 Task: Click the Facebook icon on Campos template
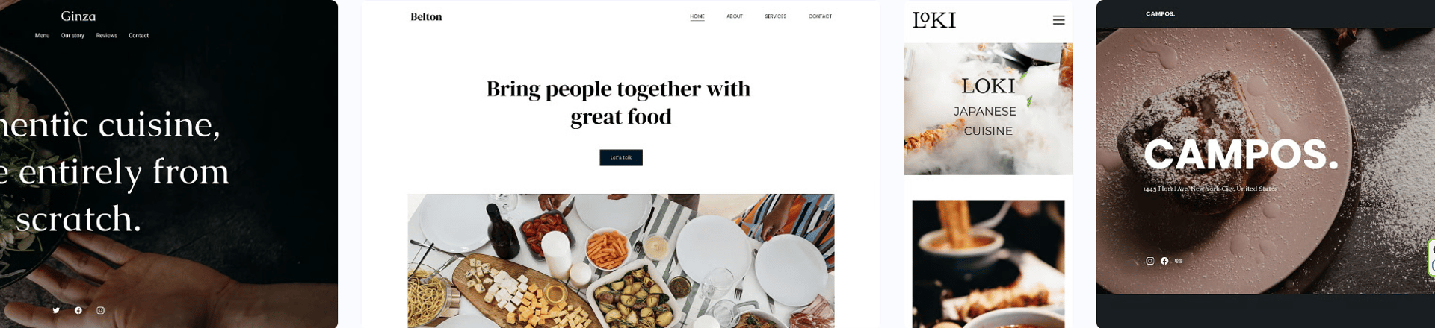[1164, 261]
